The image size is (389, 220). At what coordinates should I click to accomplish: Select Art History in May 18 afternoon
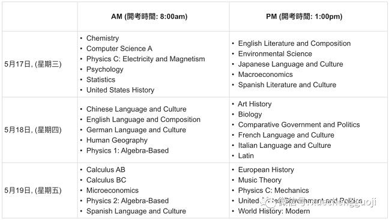255,104
